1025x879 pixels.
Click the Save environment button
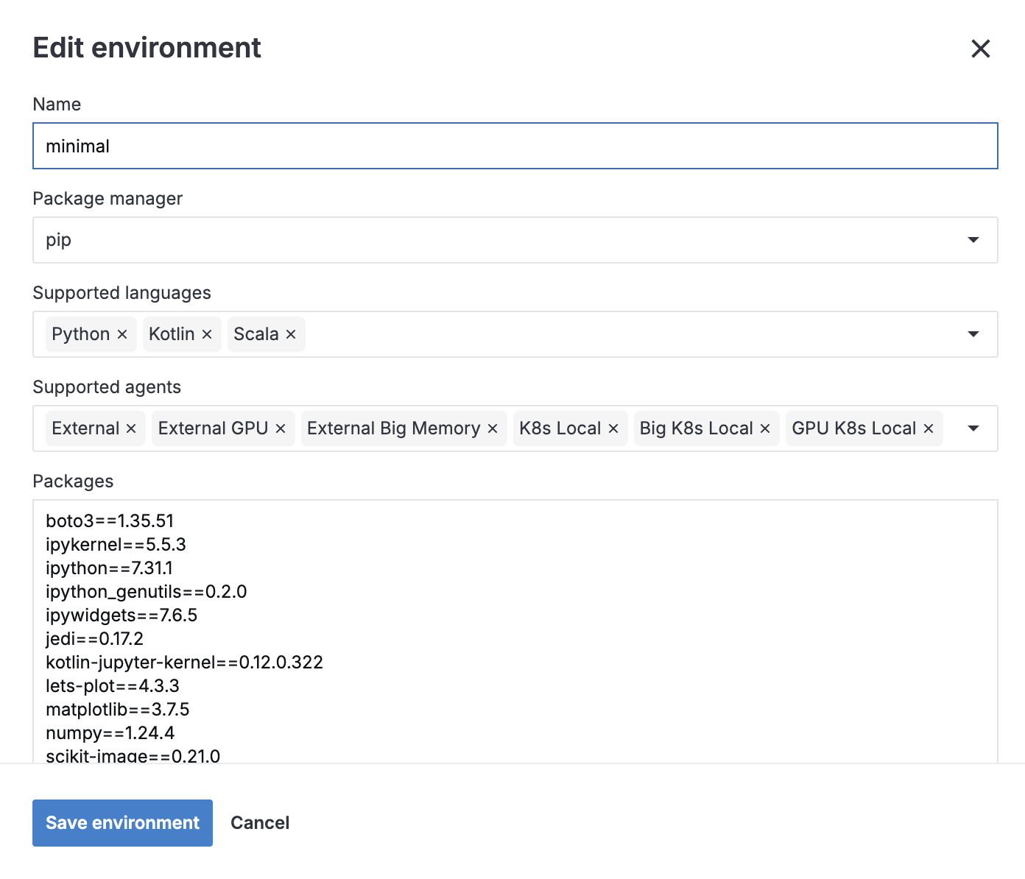pos(122,823)
